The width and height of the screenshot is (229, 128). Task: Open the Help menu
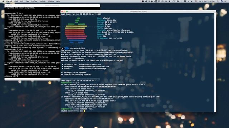click(x=58, y=1)
